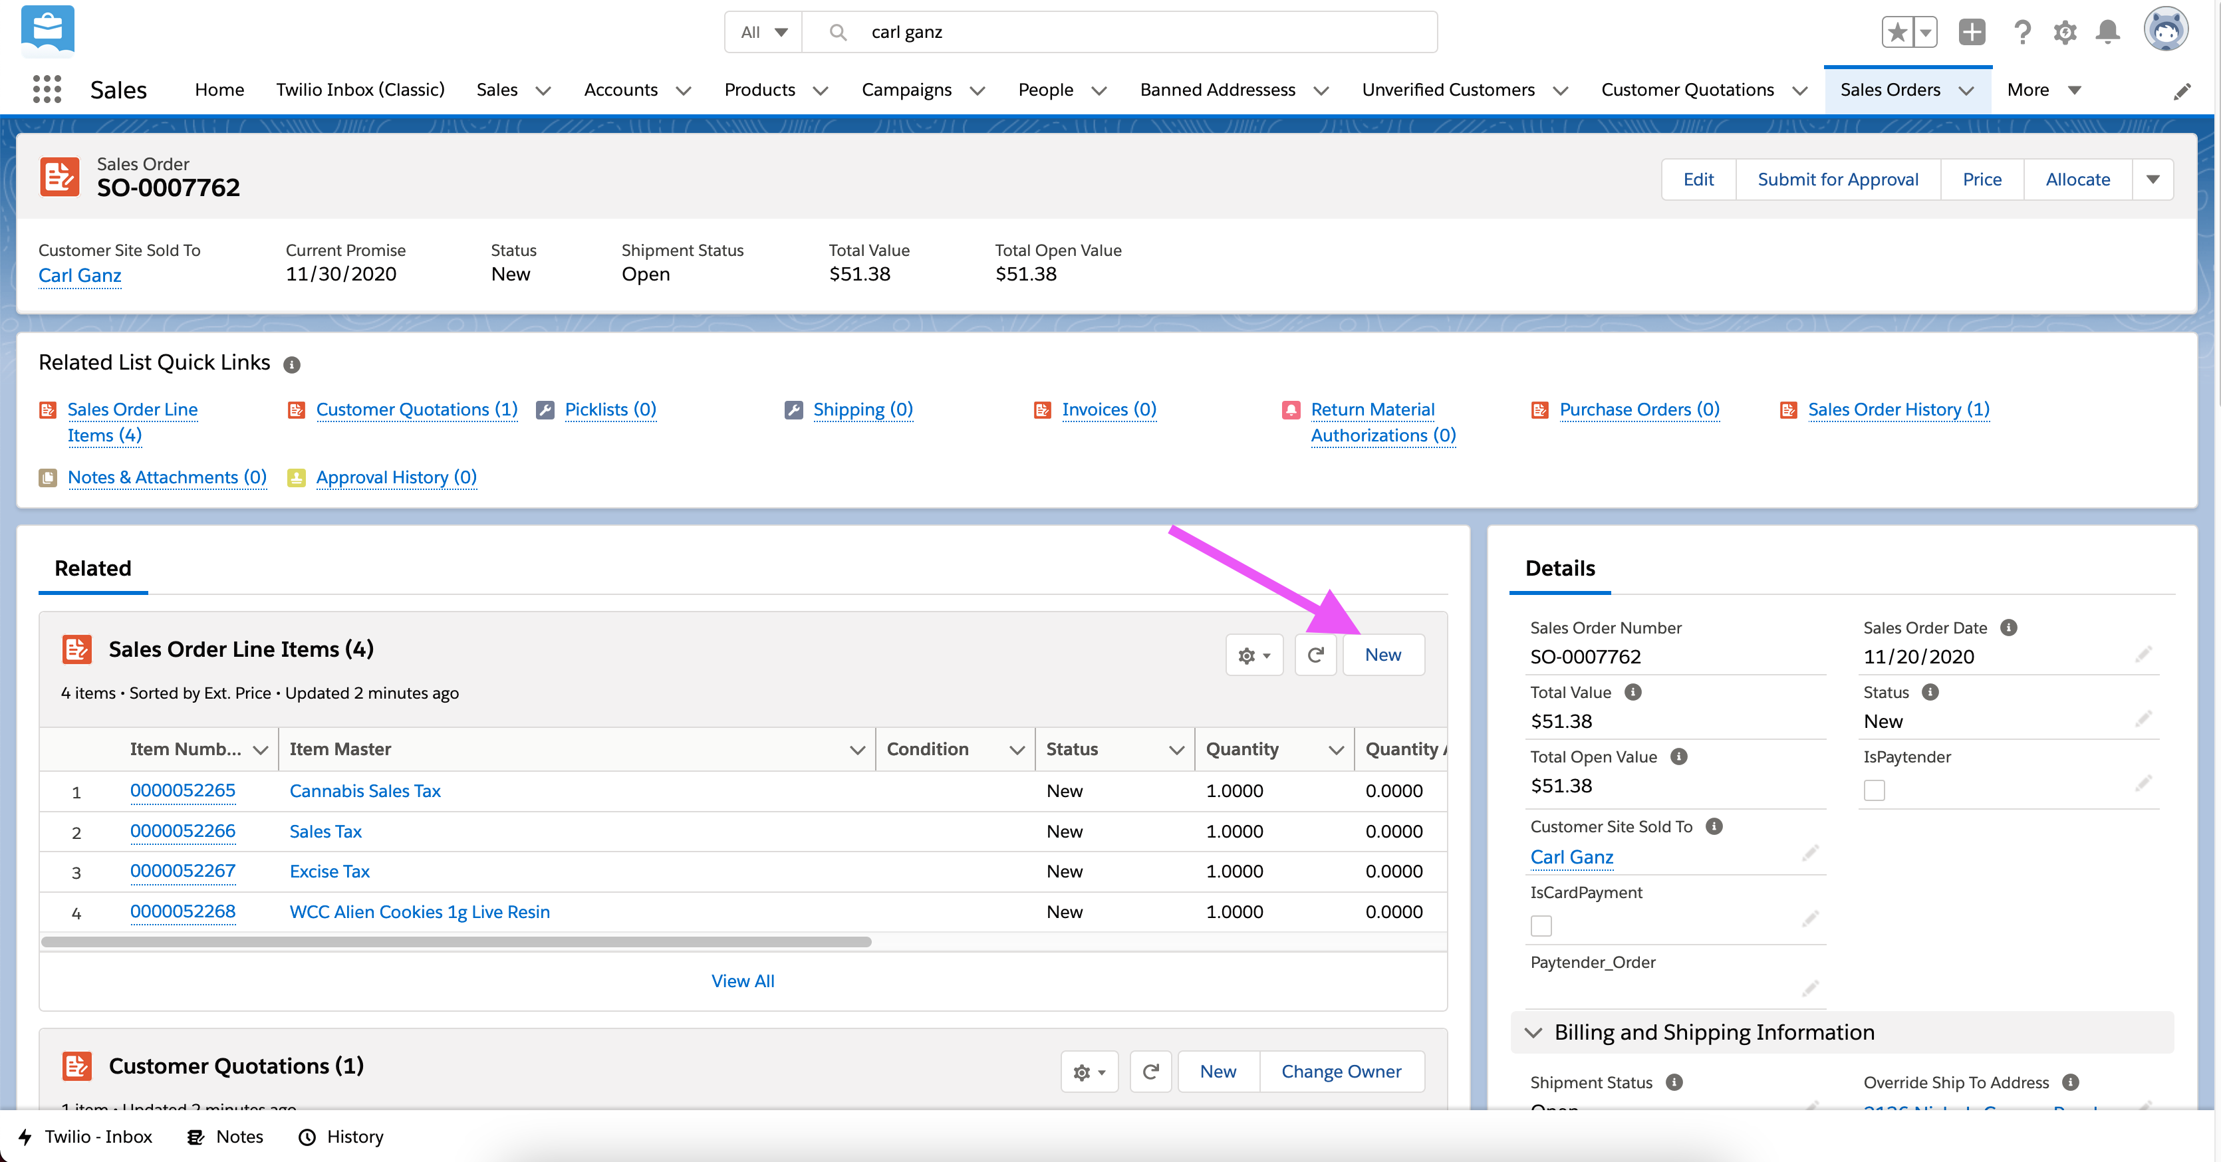
Task: Edit Sales Order Date with pencil icon
Action: [2143, 655]
